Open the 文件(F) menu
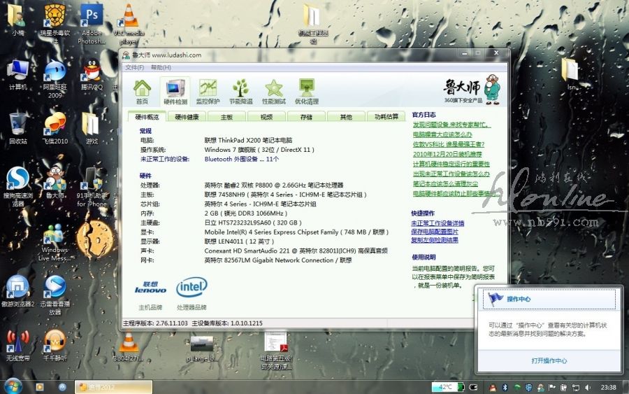 click(x=134, y=68)
